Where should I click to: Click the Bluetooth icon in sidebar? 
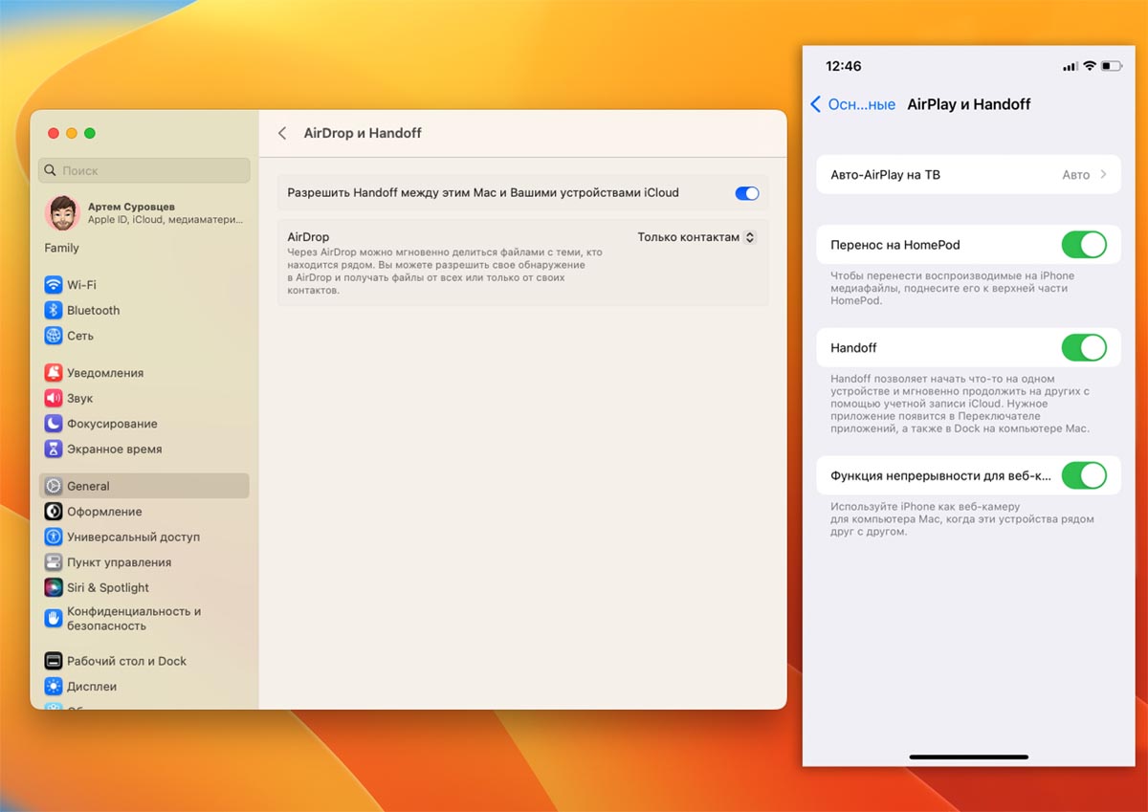(x=53, y=311)
